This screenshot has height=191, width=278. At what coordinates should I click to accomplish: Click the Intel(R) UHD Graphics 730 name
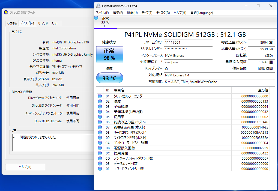70,42
